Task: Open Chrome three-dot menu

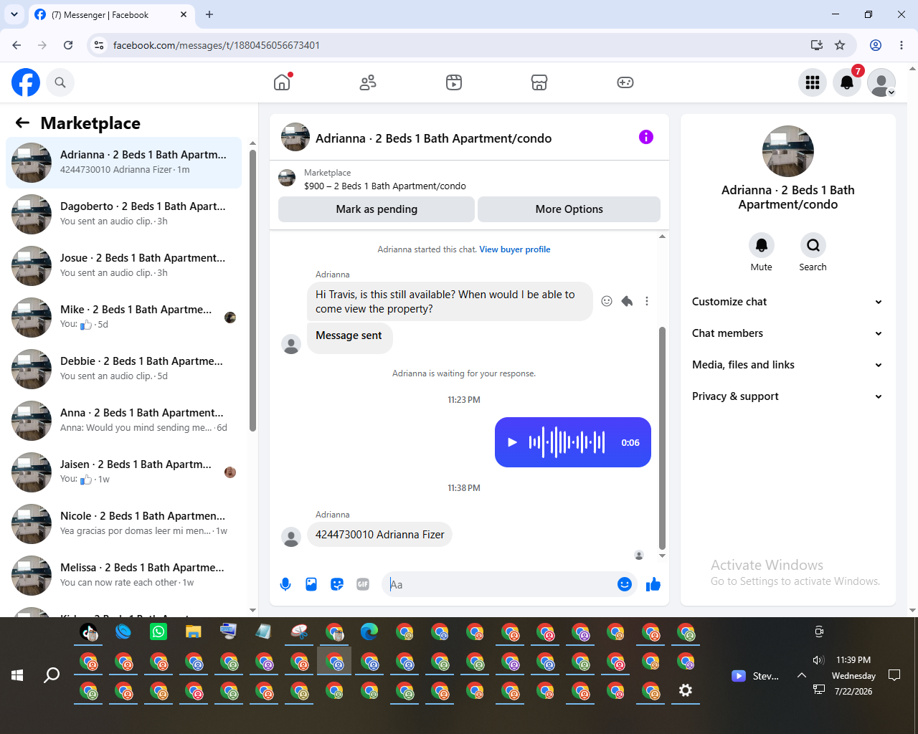Action: 902,45
